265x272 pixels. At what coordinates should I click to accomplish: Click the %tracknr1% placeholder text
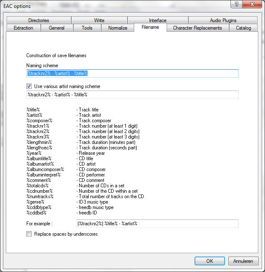[38, 126]
